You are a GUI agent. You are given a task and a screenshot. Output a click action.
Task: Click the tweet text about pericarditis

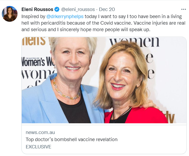coord(103,23)
